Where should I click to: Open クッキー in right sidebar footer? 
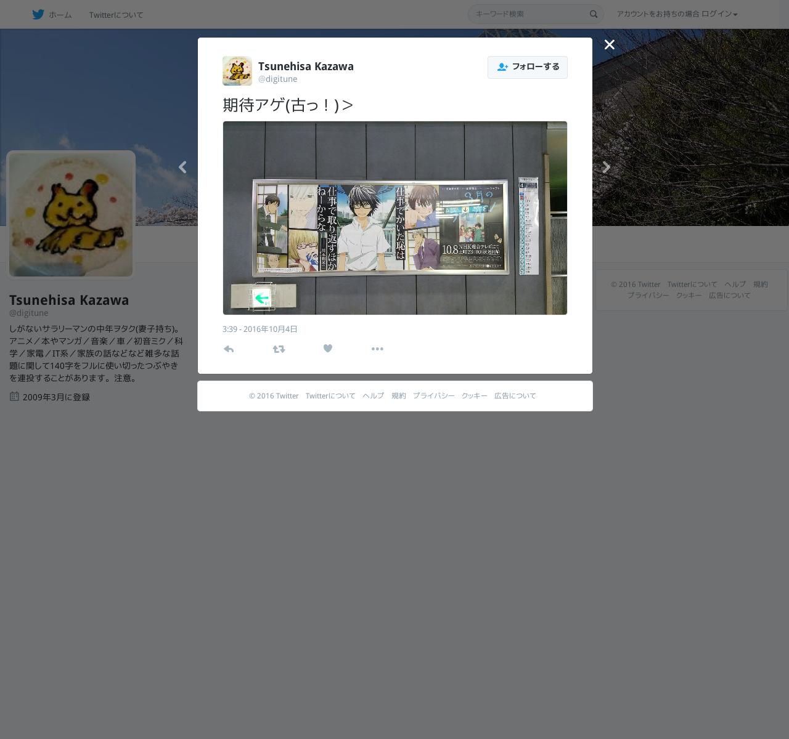pyautogui.click(x=689, y=296)
